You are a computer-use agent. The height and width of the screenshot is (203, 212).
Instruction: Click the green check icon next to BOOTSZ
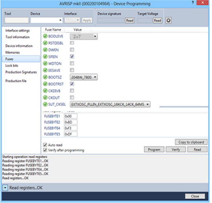[45, 77]
